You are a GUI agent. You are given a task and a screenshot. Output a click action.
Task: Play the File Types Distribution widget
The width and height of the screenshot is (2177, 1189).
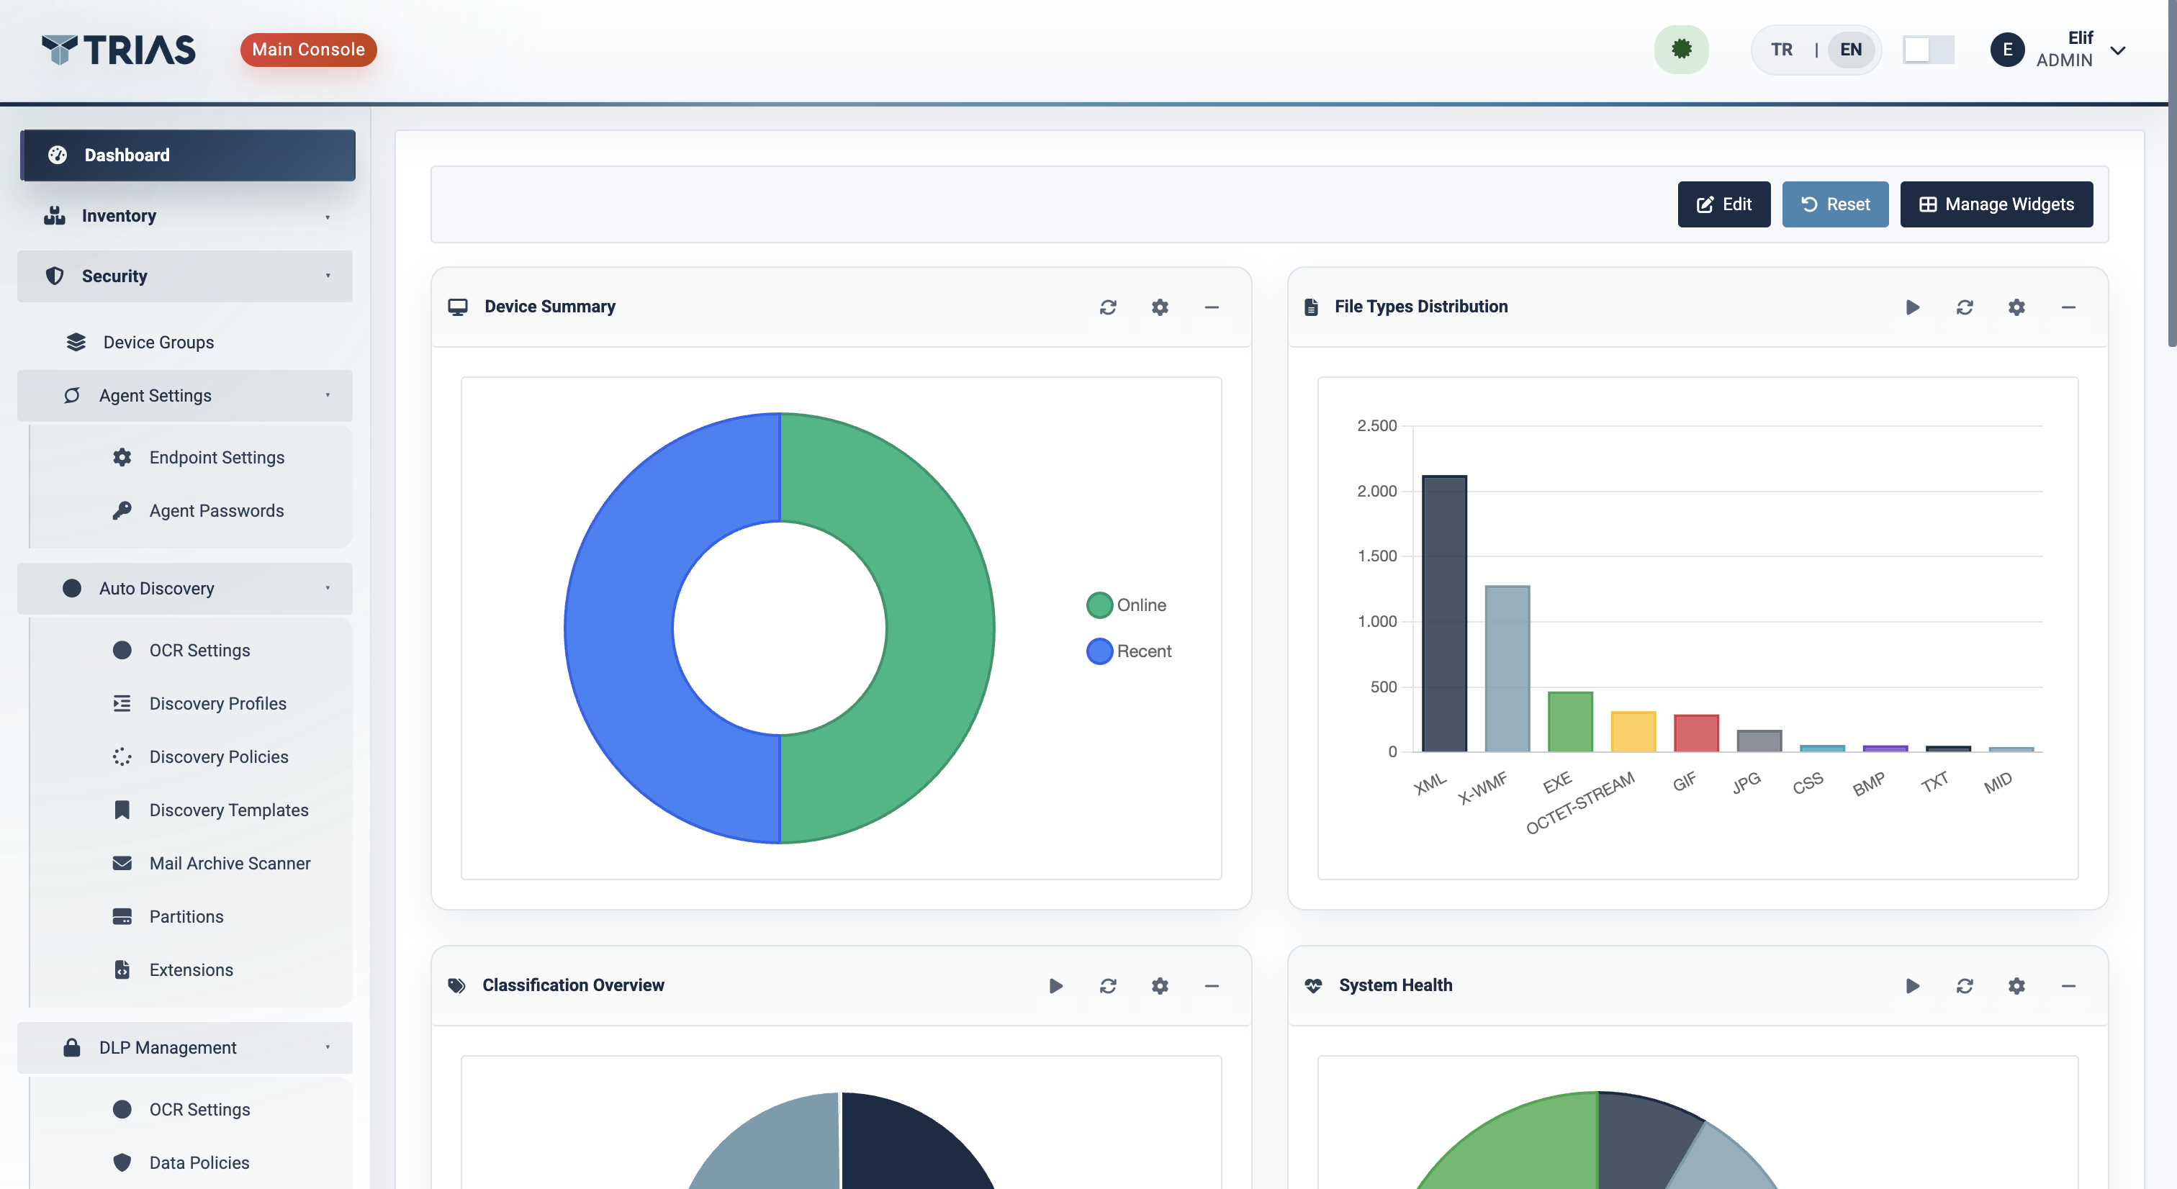coord(1913,307)
